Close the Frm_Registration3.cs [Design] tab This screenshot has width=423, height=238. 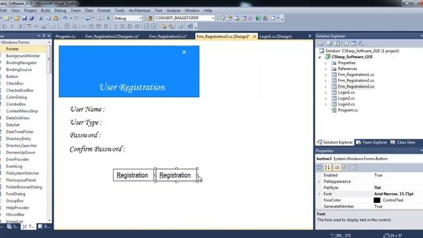(x=254, y=36)
